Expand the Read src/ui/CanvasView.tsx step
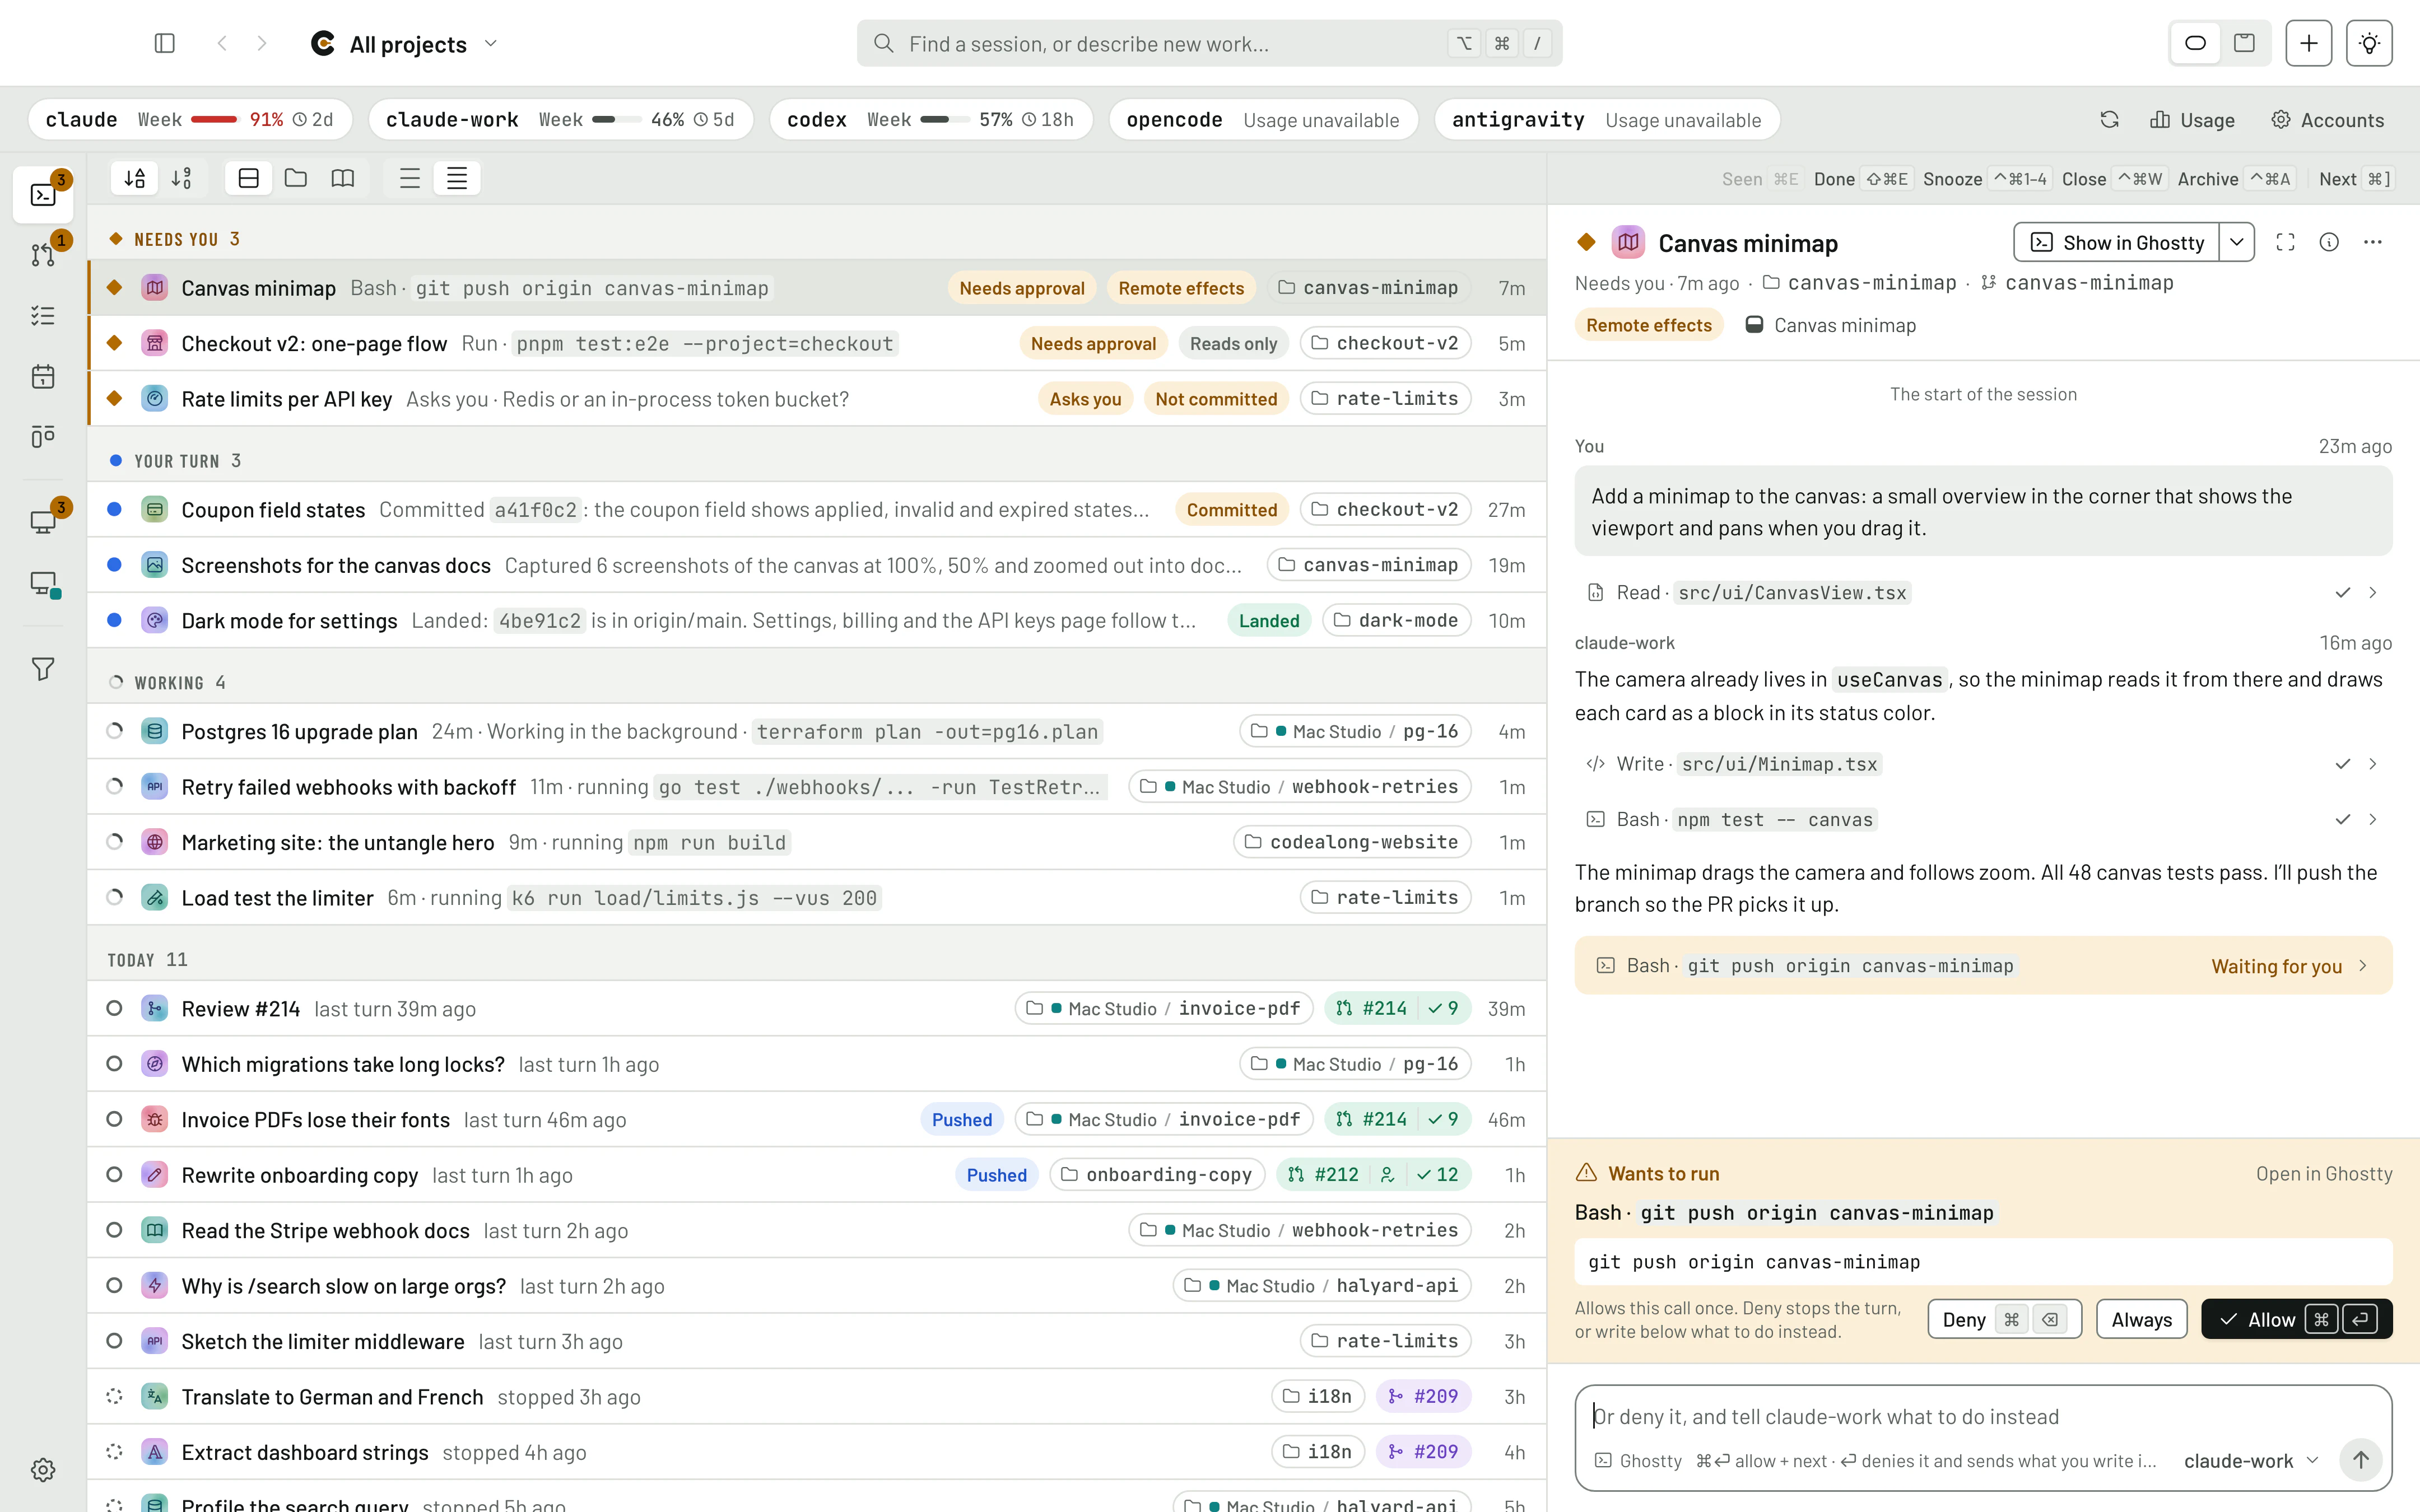The image size is (2420, 1512). [x=1983, y=592]
